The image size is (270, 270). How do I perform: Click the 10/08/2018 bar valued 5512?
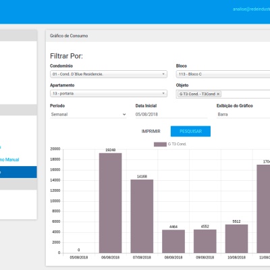pos(236,239)
